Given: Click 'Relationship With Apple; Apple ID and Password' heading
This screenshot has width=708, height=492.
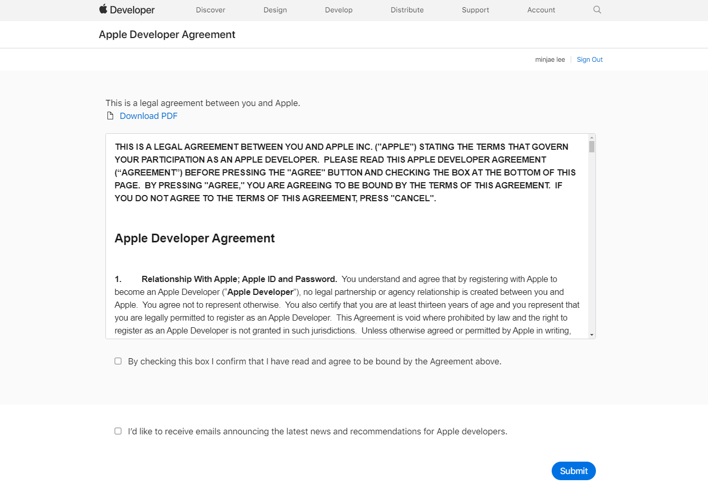Looking at the screenshot, I should [x=240, y=279].
